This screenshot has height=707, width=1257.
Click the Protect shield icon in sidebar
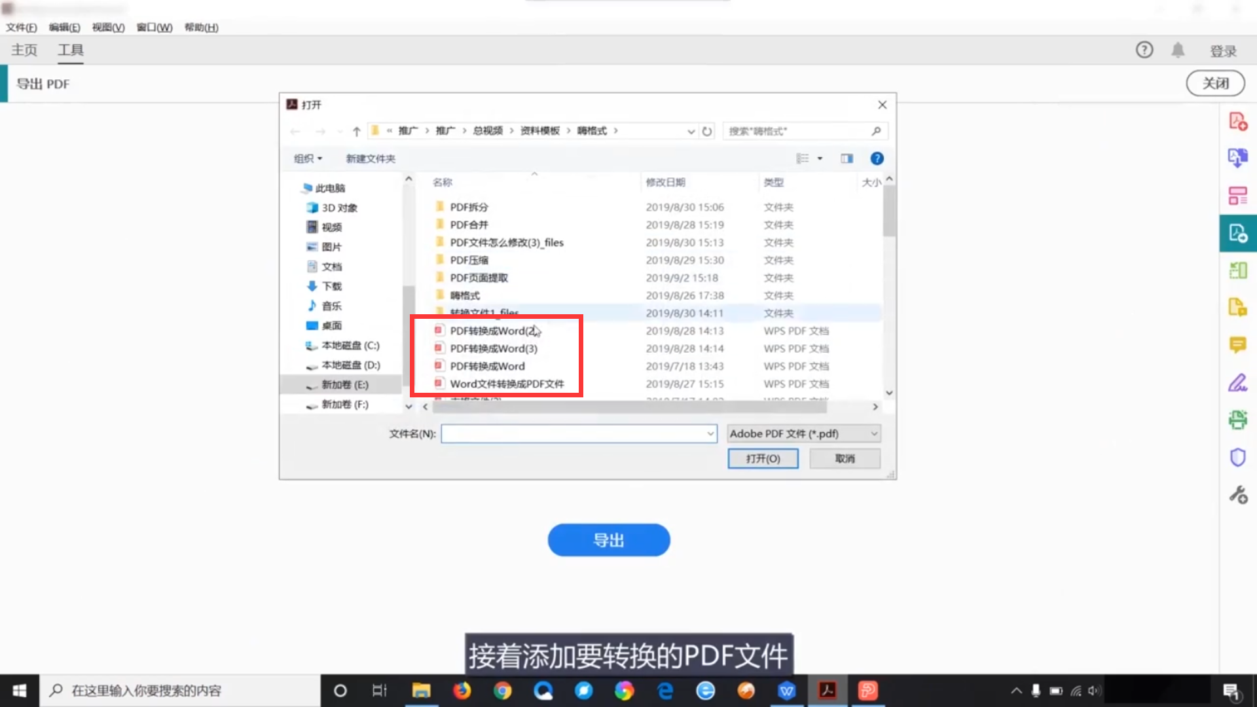point(1238,457)
